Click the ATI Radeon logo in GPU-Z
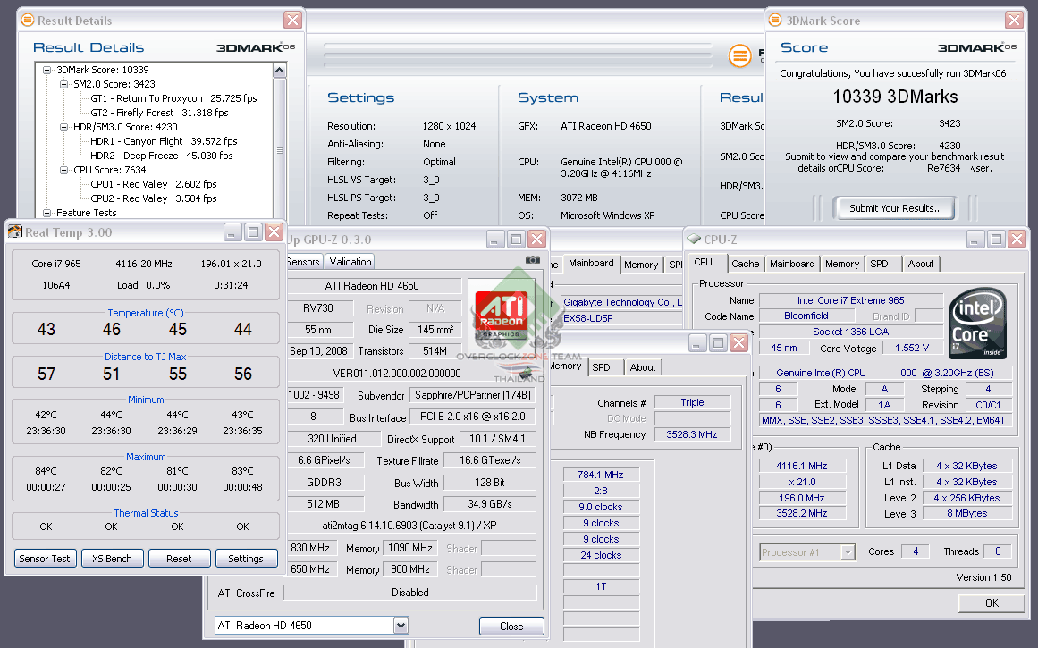The height and width of the screenshot is (648, 1038). pyautogui.click(x=502, y=315)
